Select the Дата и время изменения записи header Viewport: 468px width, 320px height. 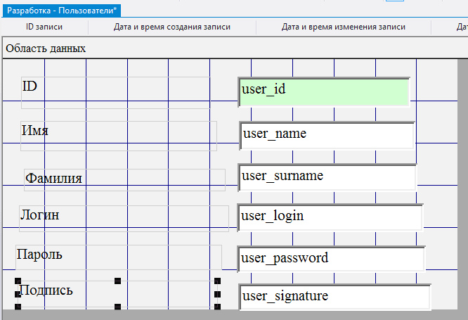pyautogui.click(x=344, y=27)
